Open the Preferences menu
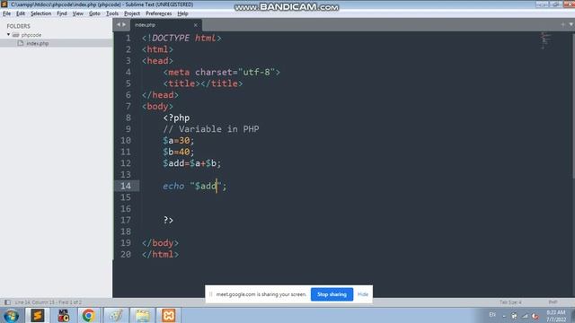This screenshot has height=323, width=575. [x=158, y=13]
